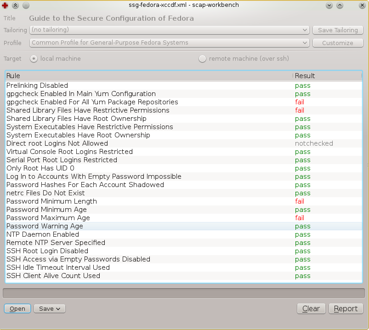This screenshot has height=330, width=369.
Task: Click the Customize profile button
Action: (337, 43)
